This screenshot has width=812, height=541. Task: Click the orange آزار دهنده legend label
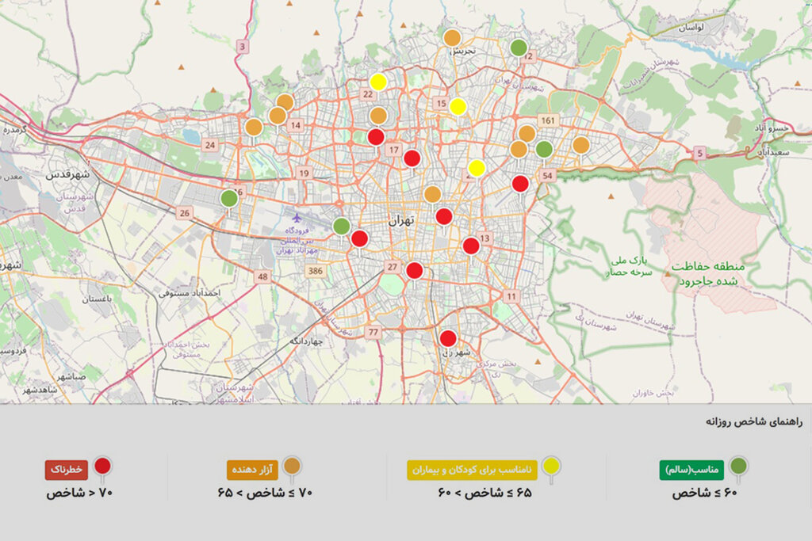(x=252, y=471)
